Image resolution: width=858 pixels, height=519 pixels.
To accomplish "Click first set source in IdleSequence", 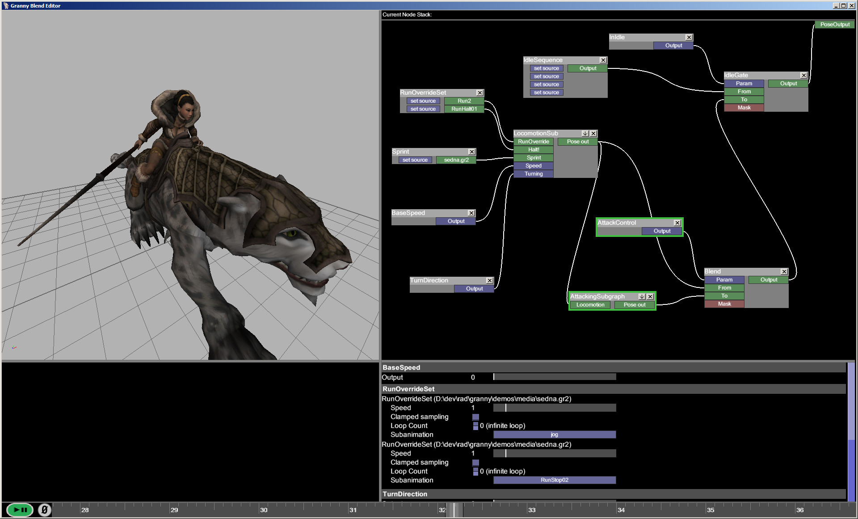I will point(546,68).
